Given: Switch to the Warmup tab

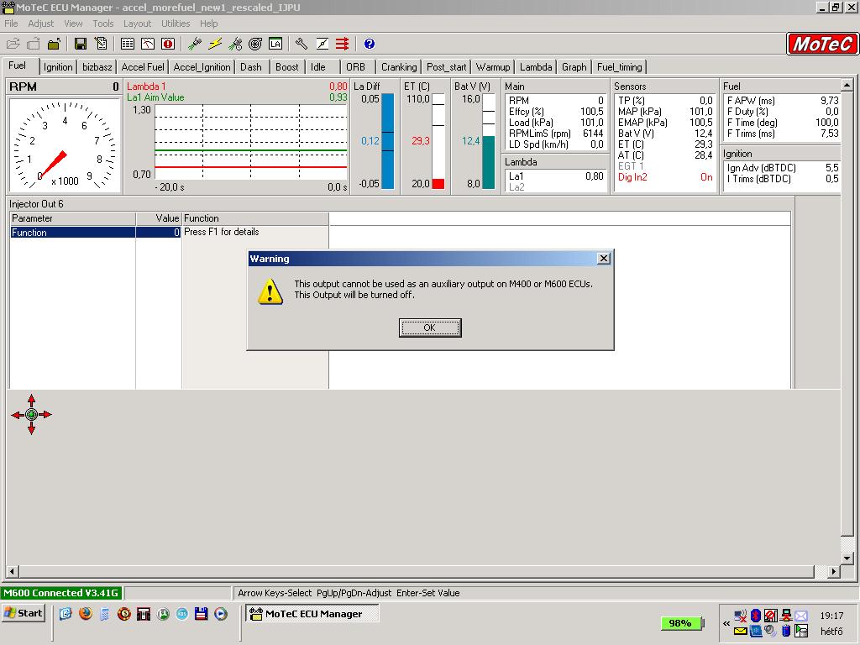Looking at the screenshot, I should [x=492, y=67].
